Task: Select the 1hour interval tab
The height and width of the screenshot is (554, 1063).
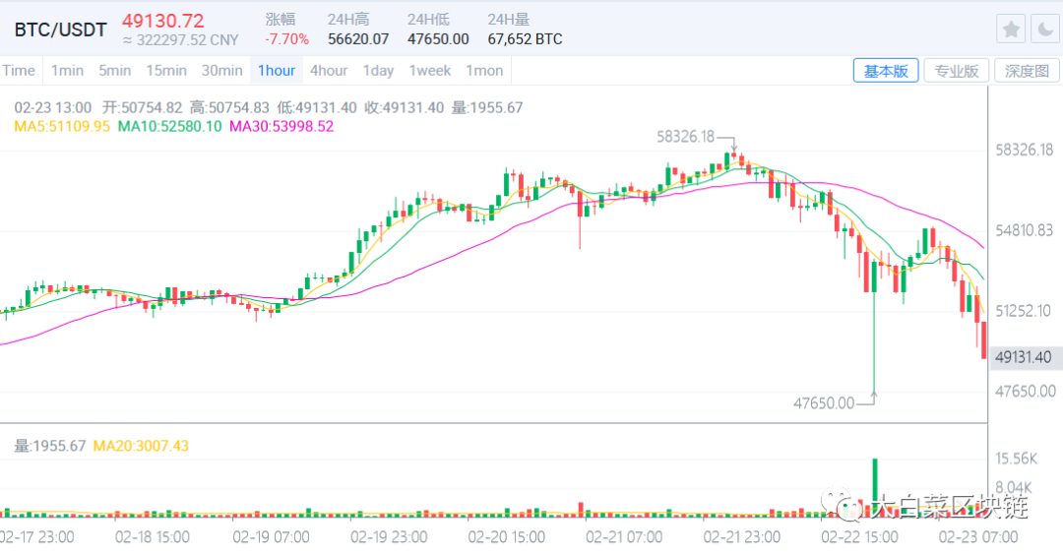Action: [x=277, y=70]
